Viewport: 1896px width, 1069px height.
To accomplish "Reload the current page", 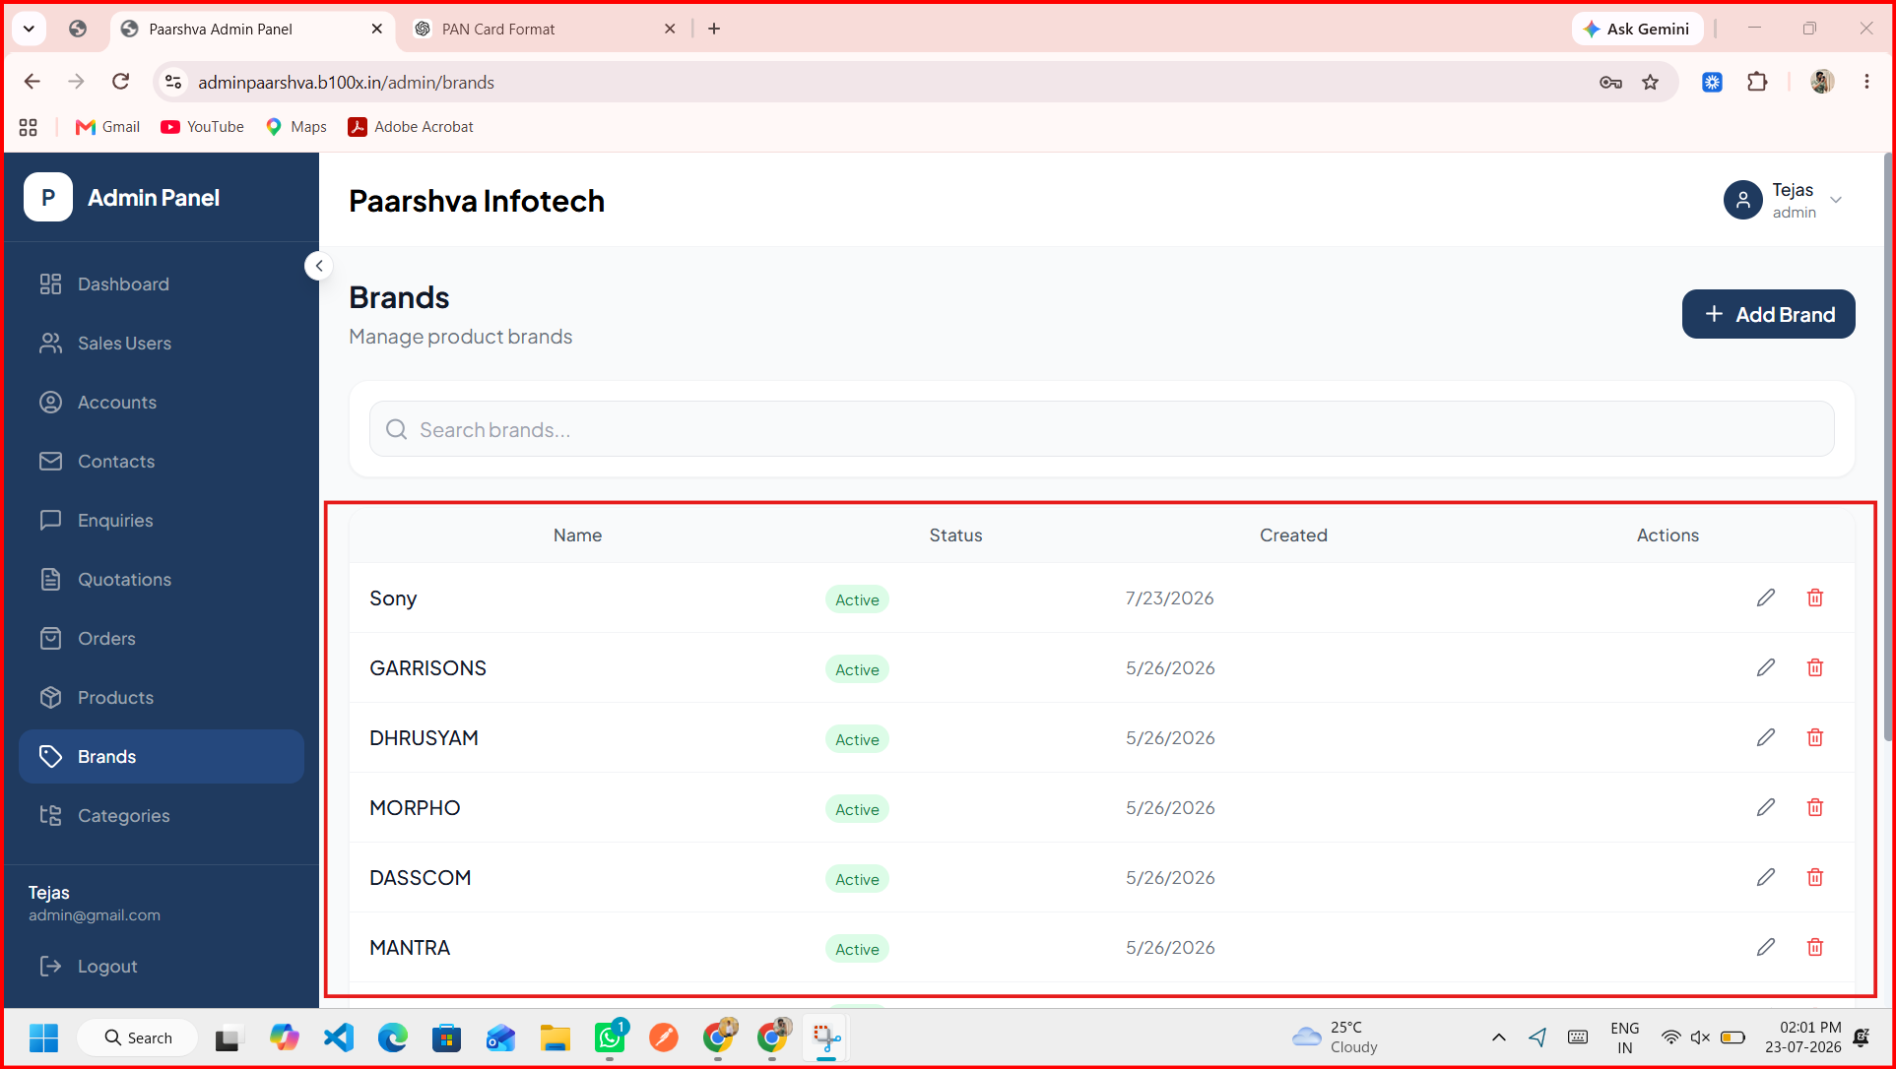I will click(120, 82).
